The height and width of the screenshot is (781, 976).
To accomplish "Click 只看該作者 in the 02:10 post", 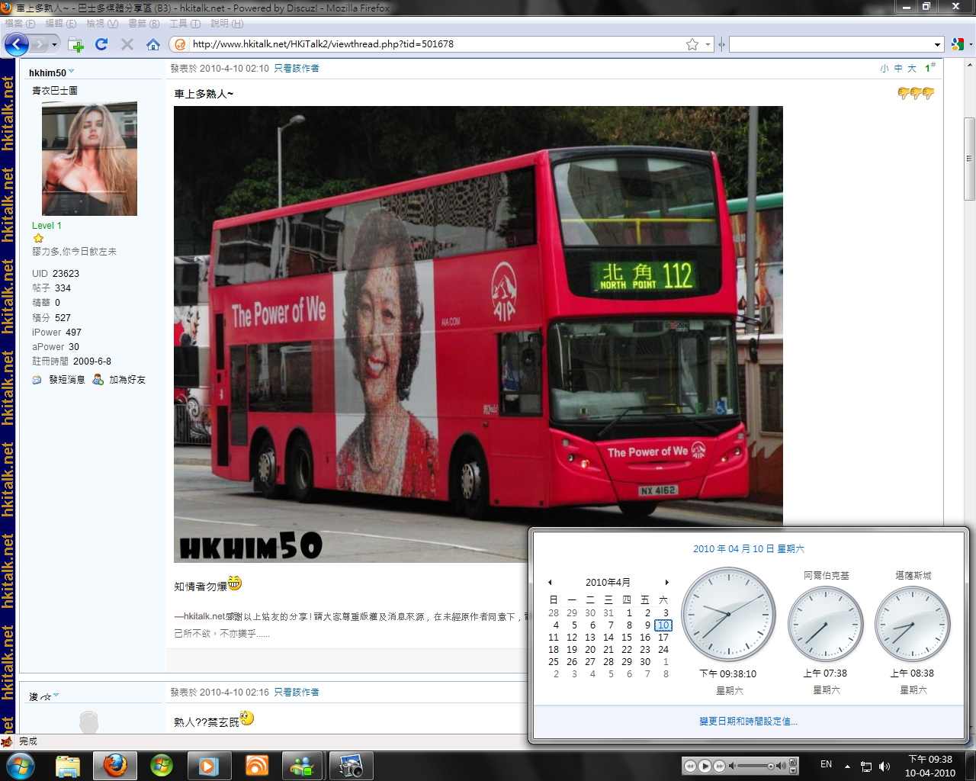I will [297, 69].
